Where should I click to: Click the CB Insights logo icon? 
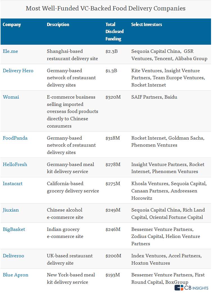(x=179, y=288)
